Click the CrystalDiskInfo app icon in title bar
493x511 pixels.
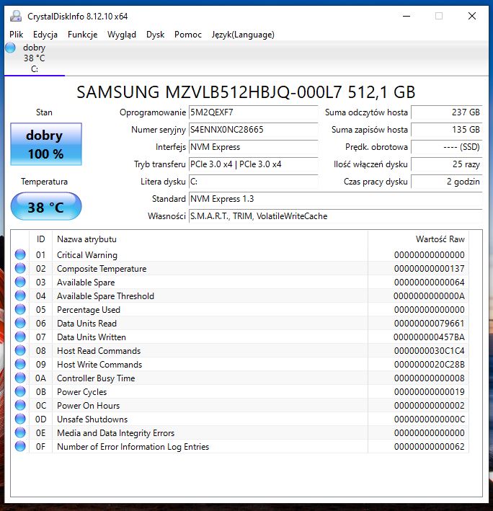(15, 16)
